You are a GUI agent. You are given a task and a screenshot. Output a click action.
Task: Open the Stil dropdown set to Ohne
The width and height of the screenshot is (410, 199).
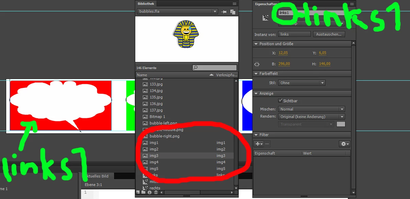pyautogui.click(x=301, y=83)
